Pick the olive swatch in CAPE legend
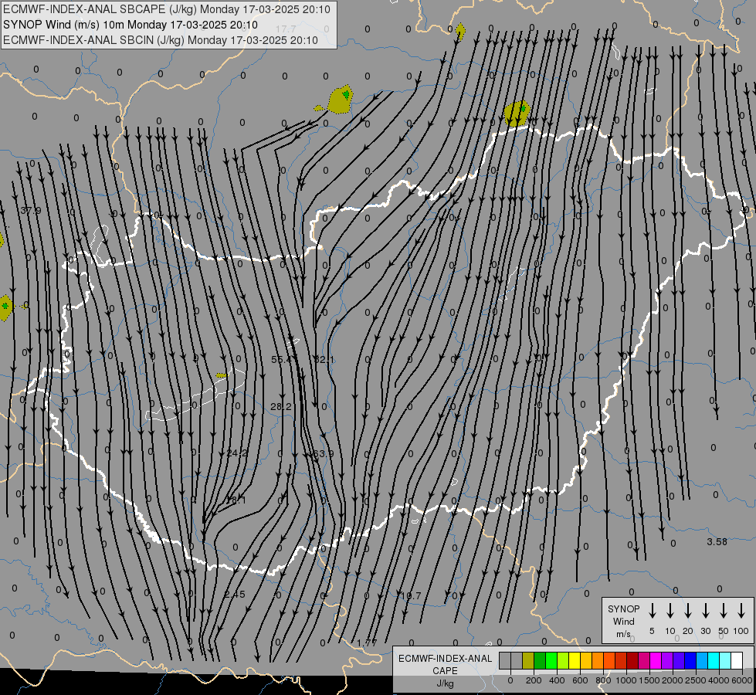756x695 pixels. pos(528,661)
